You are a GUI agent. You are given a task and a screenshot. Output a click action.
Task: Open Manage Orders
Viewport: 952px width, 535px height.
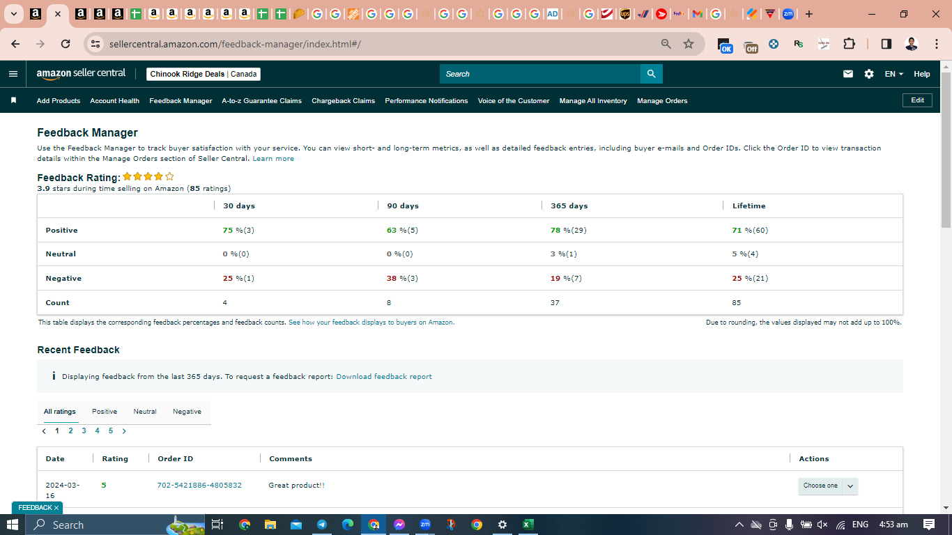(662, 101)
